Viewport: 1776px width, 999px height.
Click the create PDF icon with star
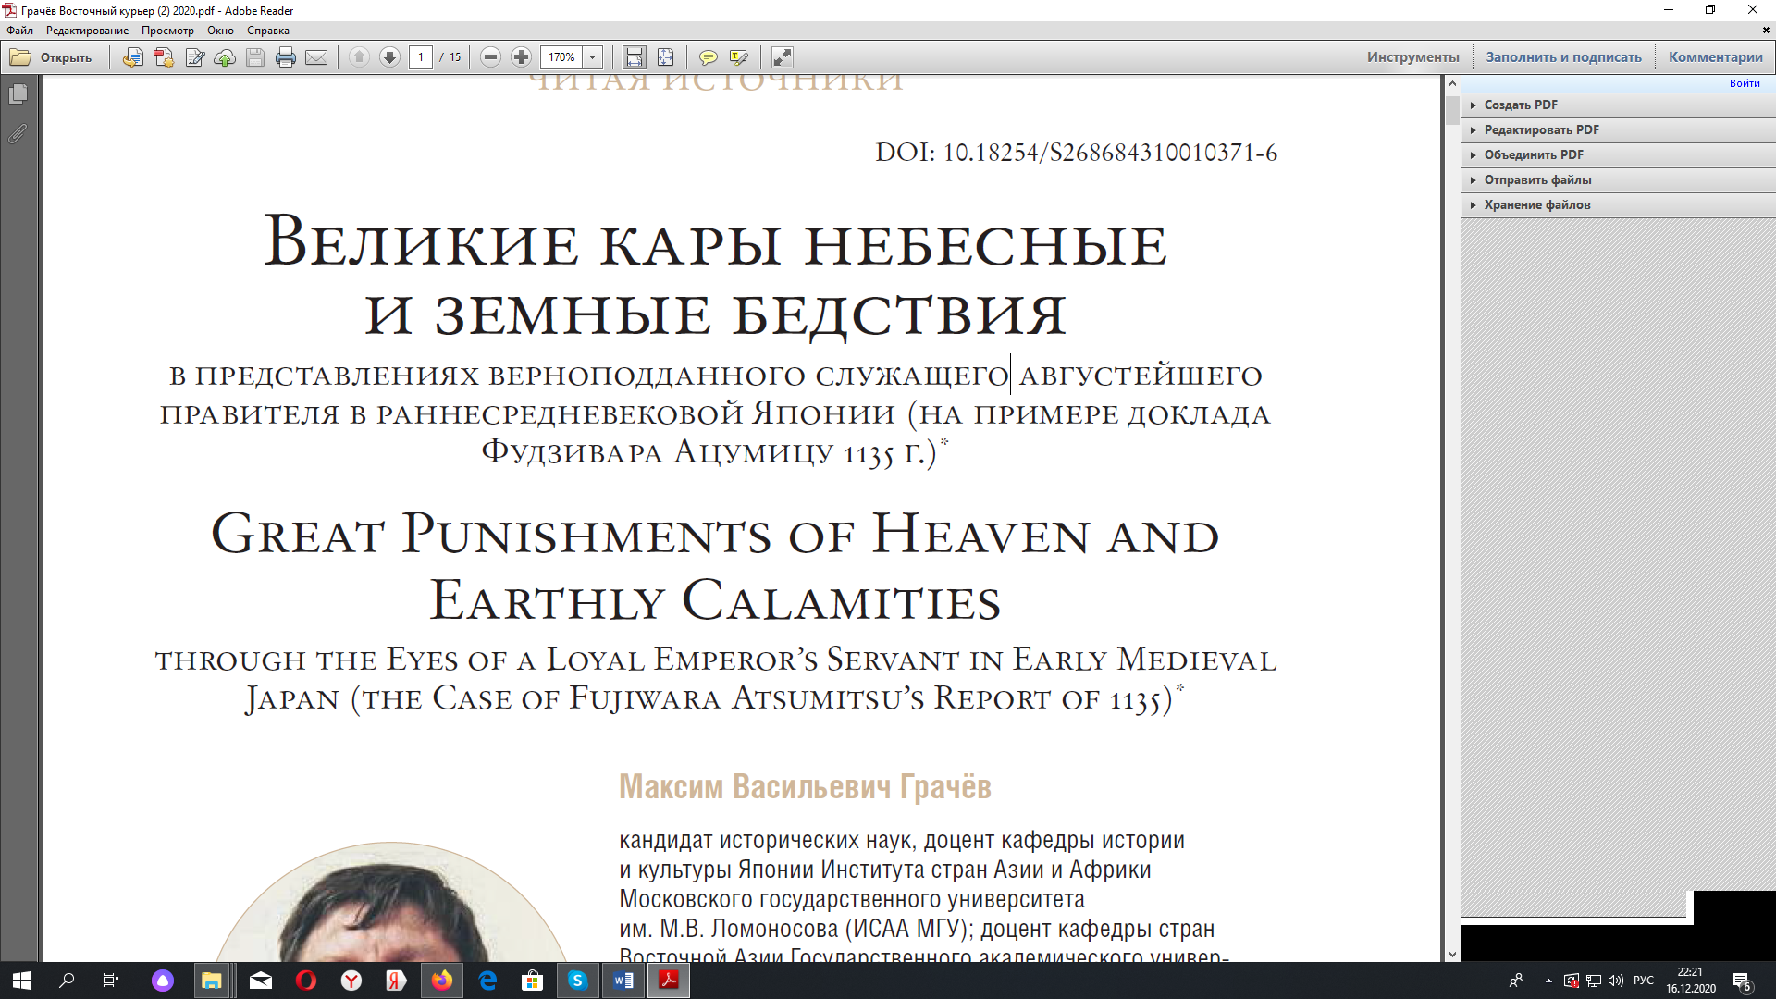pyautogui.click(x=164, y=57)
